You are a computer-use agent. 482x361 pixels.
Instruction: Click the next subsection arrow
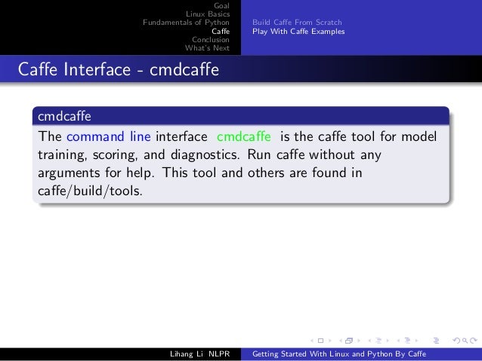388,341
